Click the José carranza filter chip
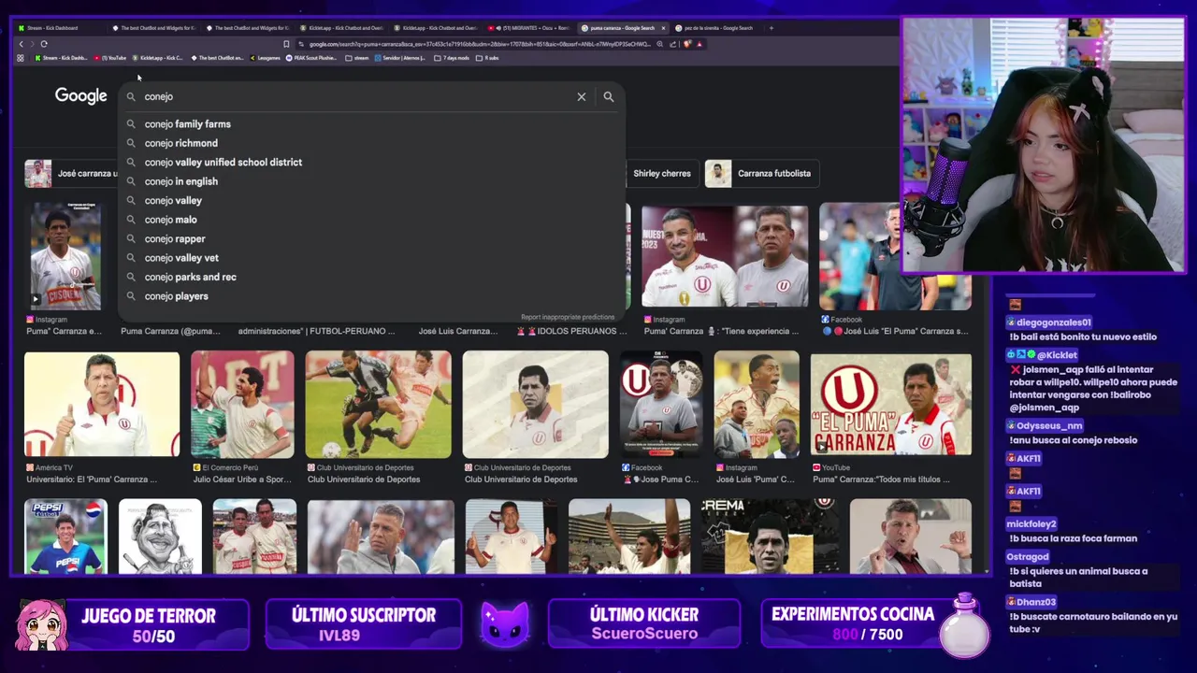 (x=72, y=173)
